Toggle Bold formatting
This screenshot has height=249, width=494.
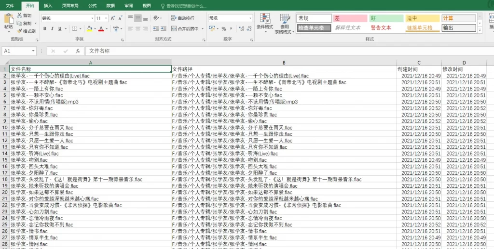(45, 28)
